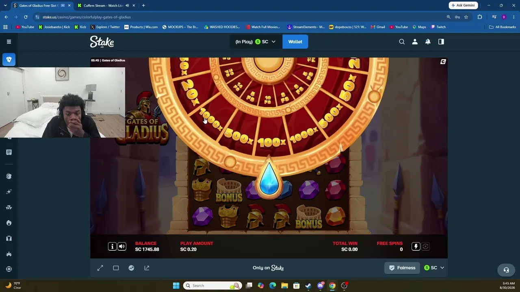
Task: Open the extensions puzzle icon
Action: [480, 17]
